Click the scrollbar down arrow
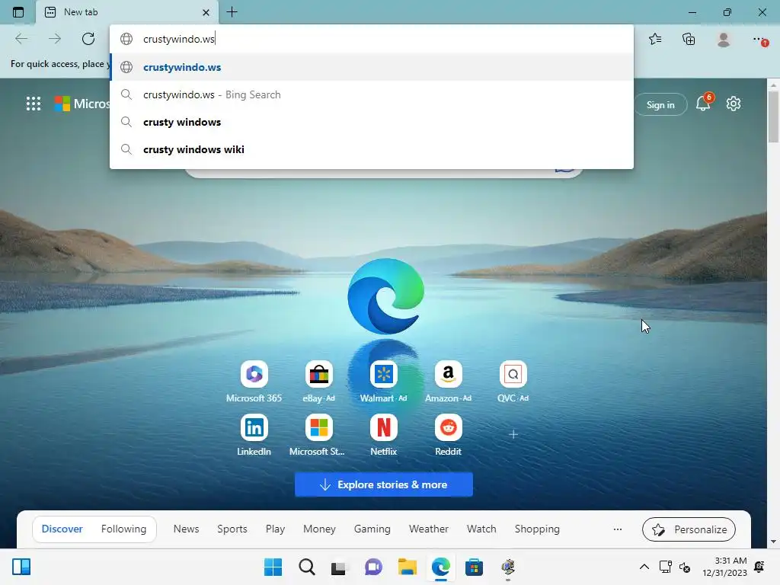The width and height of the screenshot is (780, 585). [x=773, y=542]
